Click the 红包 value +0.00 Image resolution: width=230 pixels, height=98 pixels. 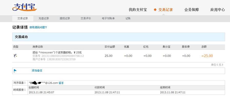tap(147, 56)
